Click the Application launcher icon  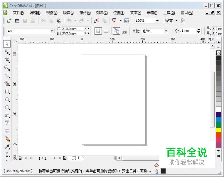[x=114, y=21]
